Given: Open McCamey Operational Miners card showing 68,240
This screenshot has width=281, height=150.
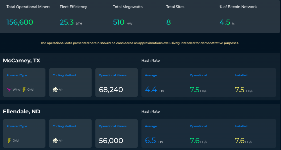Looking at the screenshot, I should click(x=116, y=82).
